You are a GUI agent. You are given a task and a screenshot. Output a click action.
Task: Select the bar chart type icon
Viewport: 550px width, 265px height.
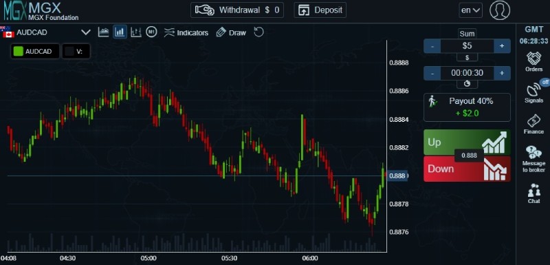[x=135, y=32]
